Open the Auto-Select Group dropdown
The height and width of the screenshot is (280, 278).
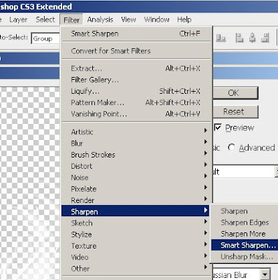coord(45,38)
